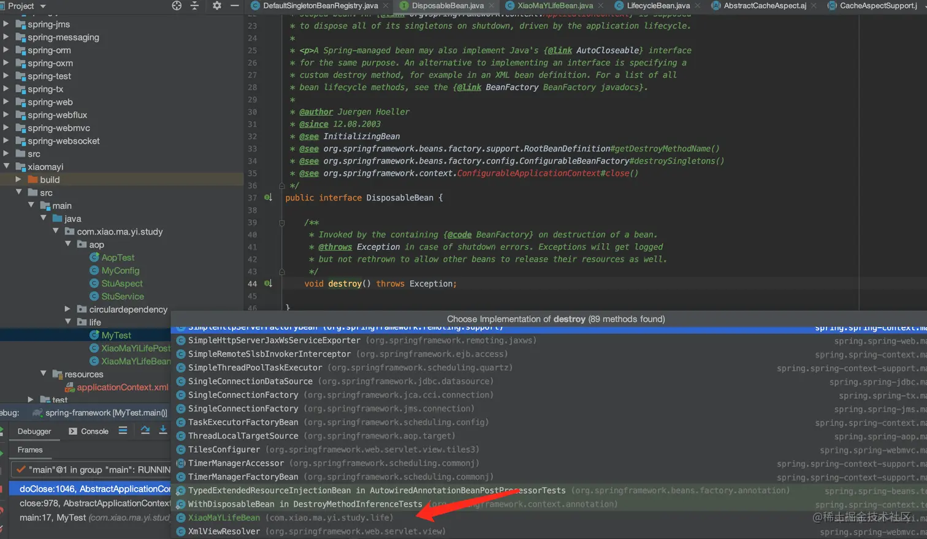Click the implementations gutter icon on line 44

pyautogui.click(x=268, y=284)
